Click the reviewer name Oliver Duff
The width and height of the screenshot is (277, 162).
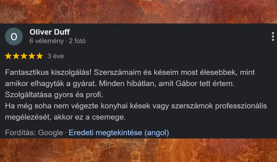coord(50,32)
